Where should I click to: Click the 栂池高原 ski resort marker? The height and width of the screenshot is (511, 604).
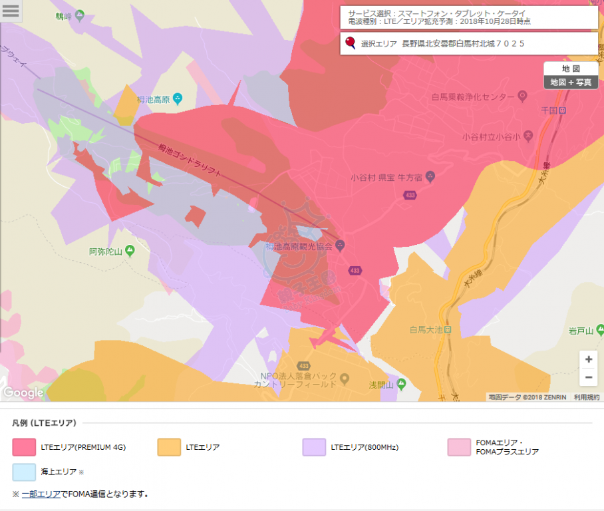pyautogui.click(x=178, y=98)
